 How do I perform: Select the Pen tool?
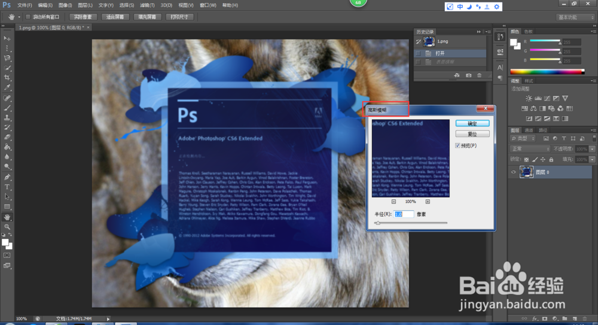pos(7,177)
